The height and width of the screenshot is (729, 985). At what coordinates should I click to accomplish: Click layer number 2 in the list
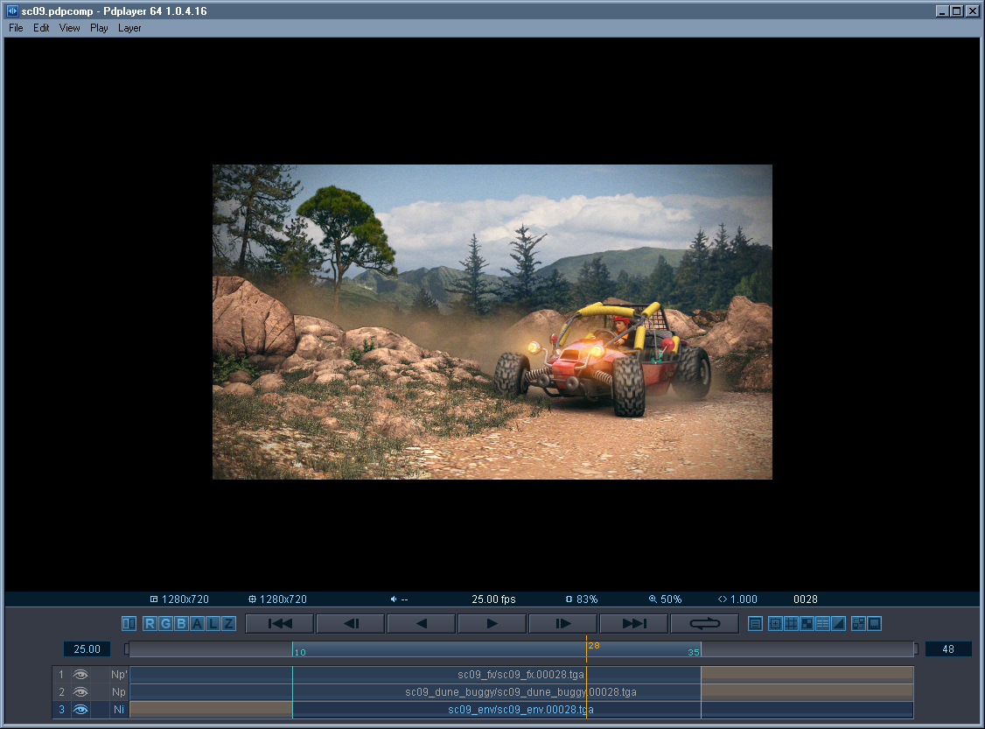click(x=61, y=692)
